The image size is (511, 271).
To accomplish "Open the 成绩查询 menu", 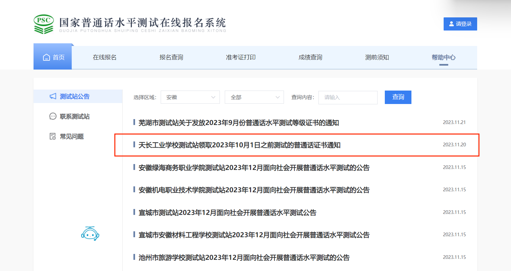I will [x=310, y=57].
